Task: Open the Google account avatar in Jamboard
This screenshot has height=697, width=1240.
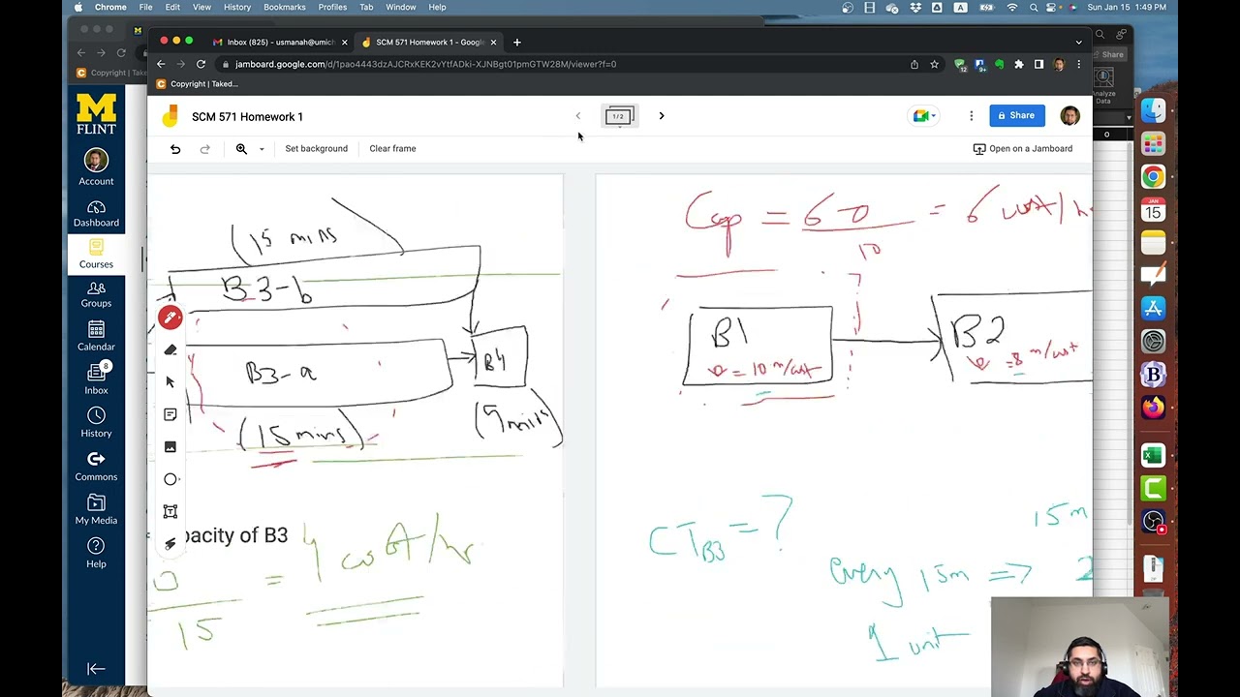Action: click(1069, 116)
